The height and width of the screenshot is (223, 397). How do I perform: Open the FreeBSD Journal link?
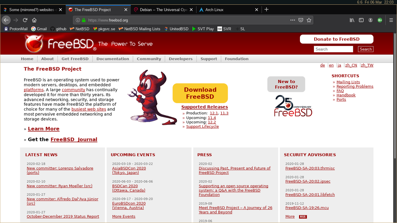(x=74, y=139)
